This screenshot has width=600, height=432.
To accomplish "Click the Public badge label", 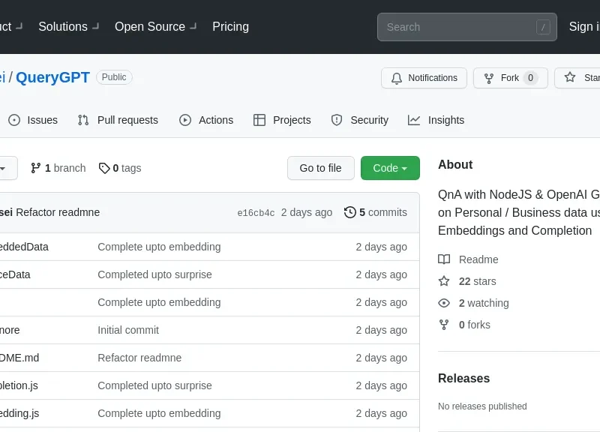I will coord(114,77).
